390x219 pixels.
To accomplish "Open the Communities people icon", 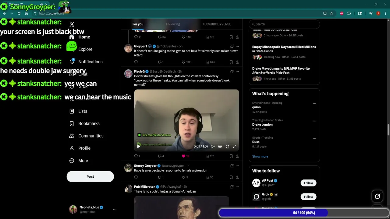I will click(x=72, y=136).
